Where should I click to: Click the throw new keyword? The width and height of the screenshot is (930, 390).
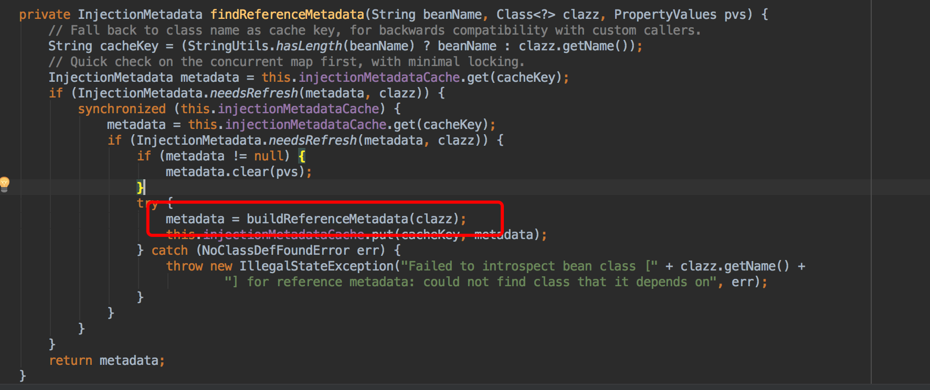coord(199,266)
